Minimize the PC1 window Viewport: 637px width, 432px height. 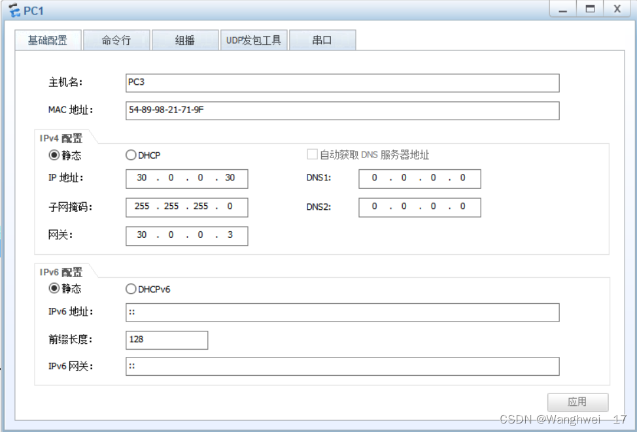[x=563, y=9]
